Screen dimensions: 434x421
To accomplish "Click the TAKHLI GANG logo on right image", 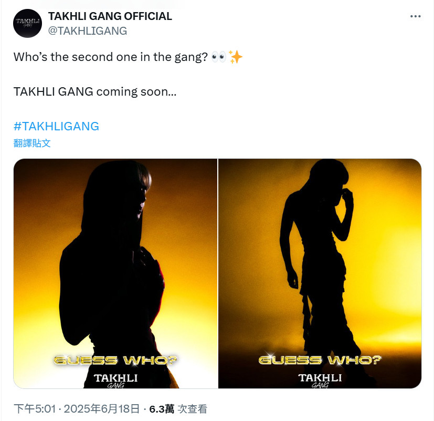I will click(x=320, y=381).
